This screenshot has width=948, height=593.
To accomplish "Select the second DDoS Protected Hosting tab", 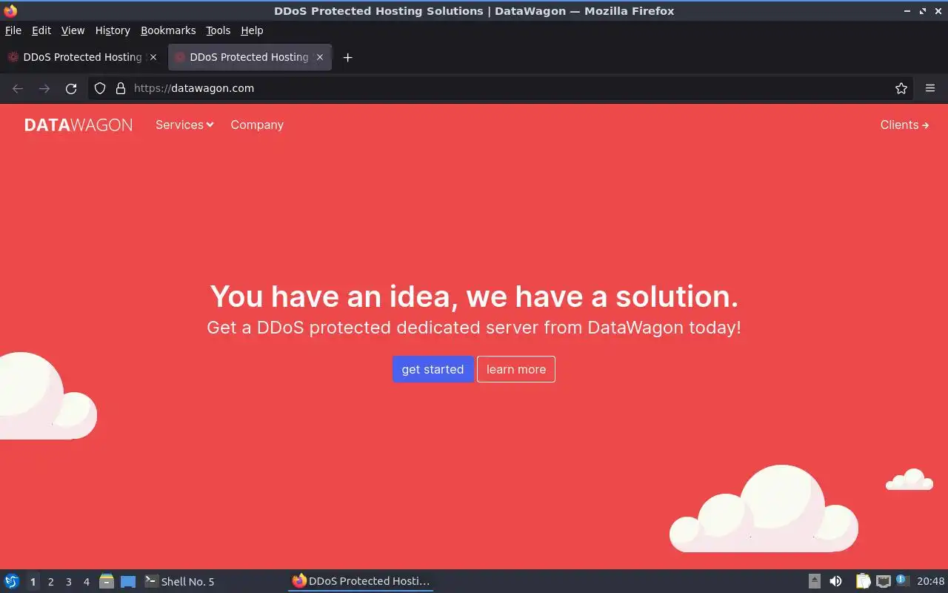I will pyautogui.click(x=250, y=57).
